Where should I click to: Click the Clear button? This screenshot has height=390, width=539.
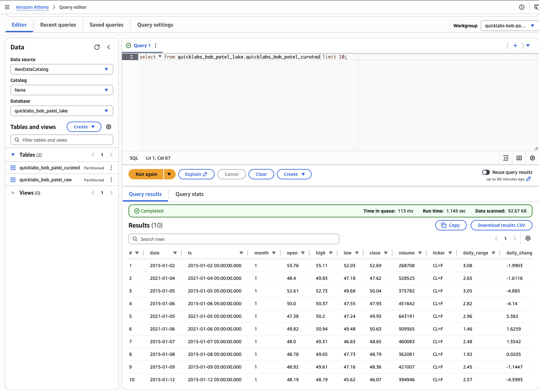261,174
